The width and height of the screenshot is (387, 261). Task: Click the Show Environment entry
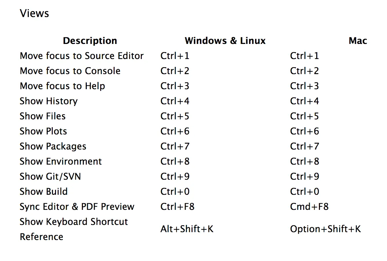61,161
